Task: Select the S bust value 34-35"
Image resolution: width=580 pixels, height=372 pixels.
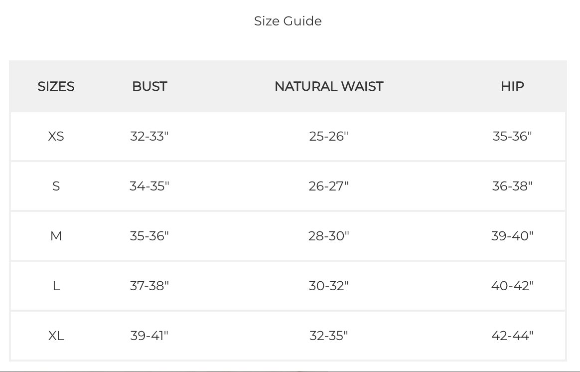Action: [x=149, y=186]
